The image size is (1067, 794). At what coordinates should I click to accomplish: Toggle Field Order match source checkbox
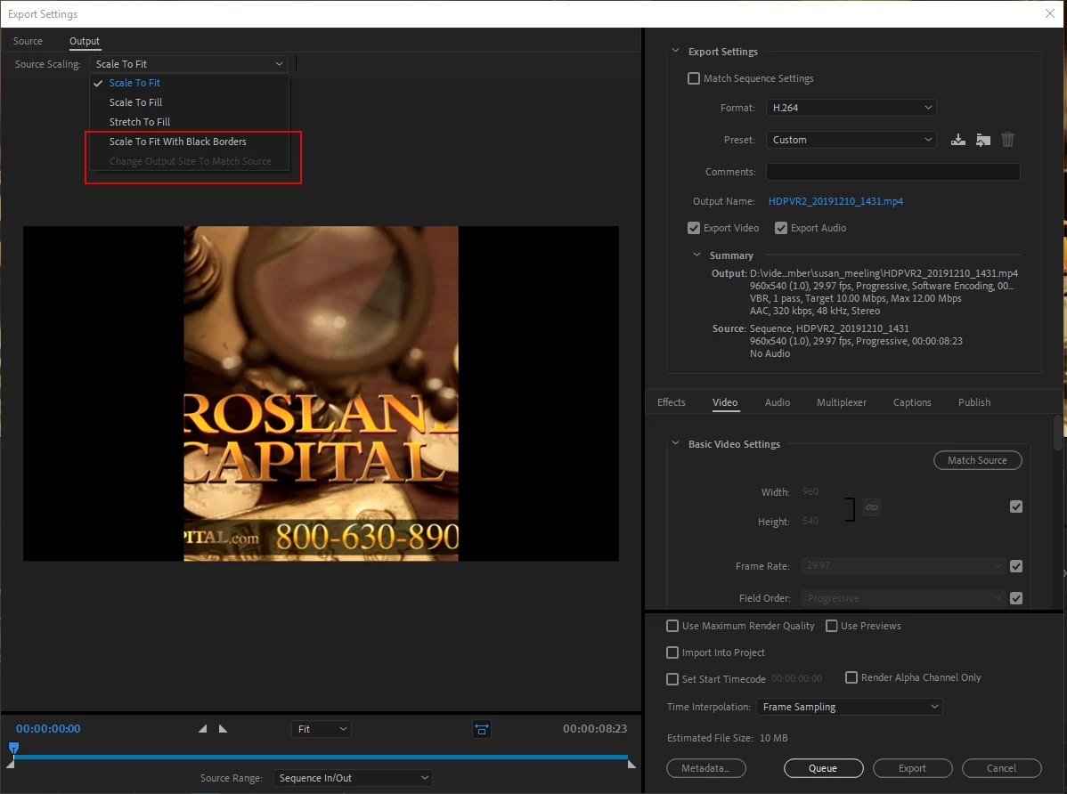pyautogui.click(x=1016, y=598)
